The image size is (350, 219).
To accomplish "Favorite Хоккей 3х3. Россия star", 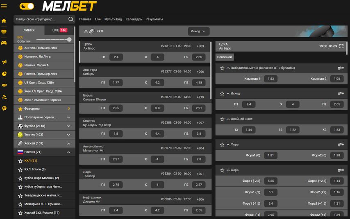I will [x=20, y=213].
